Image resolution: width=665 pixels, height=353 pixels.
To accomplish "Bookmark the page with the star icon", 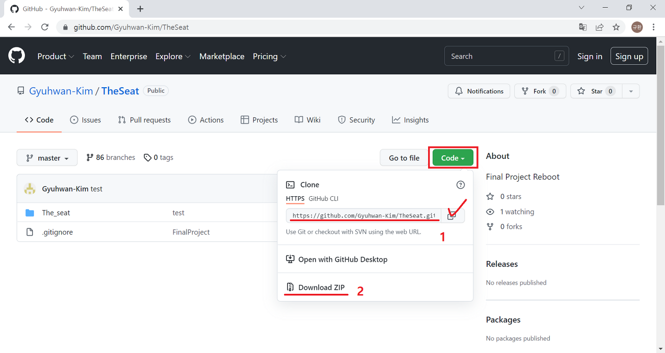I will [x=616, y=27].
